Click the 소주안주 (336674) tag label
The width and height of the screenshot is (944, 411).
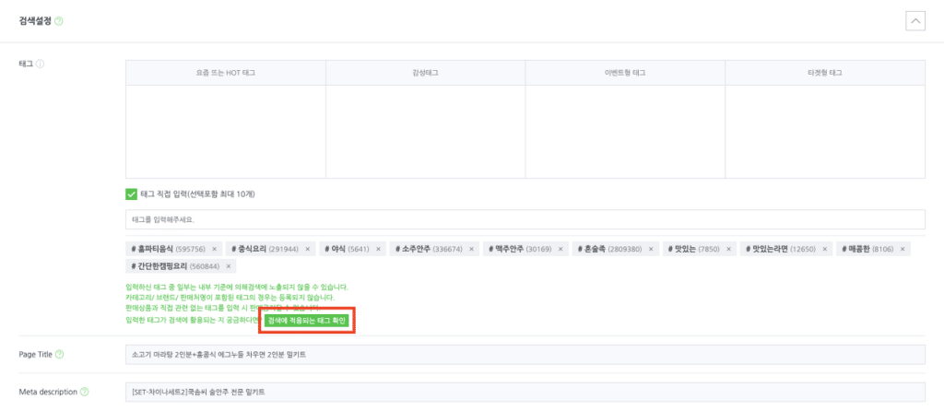(429, 249)
